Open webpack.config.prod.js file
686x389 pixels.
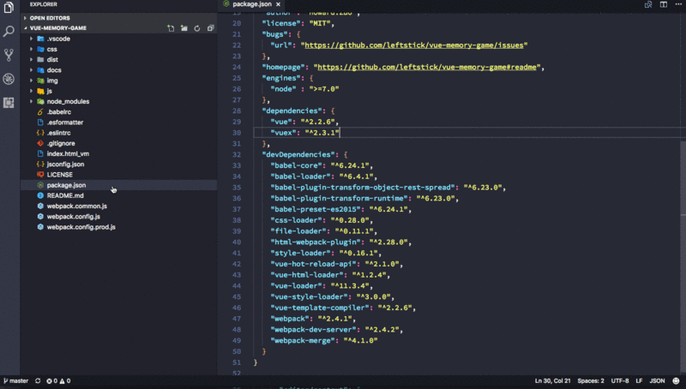81,227
